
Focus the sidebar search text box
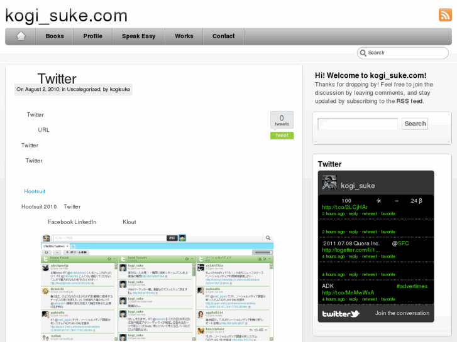point(358,124)
